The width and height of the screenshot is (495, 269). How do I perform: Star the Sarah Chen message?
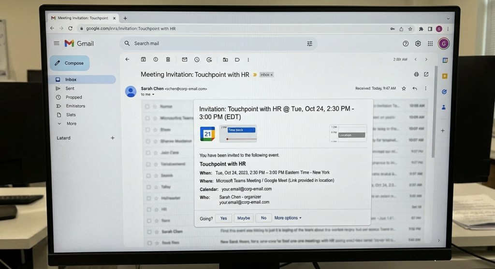(404, 89)
